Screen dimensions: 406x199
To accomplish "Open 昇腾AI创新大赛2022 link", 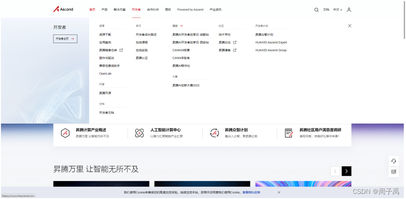I will [186, 85].
